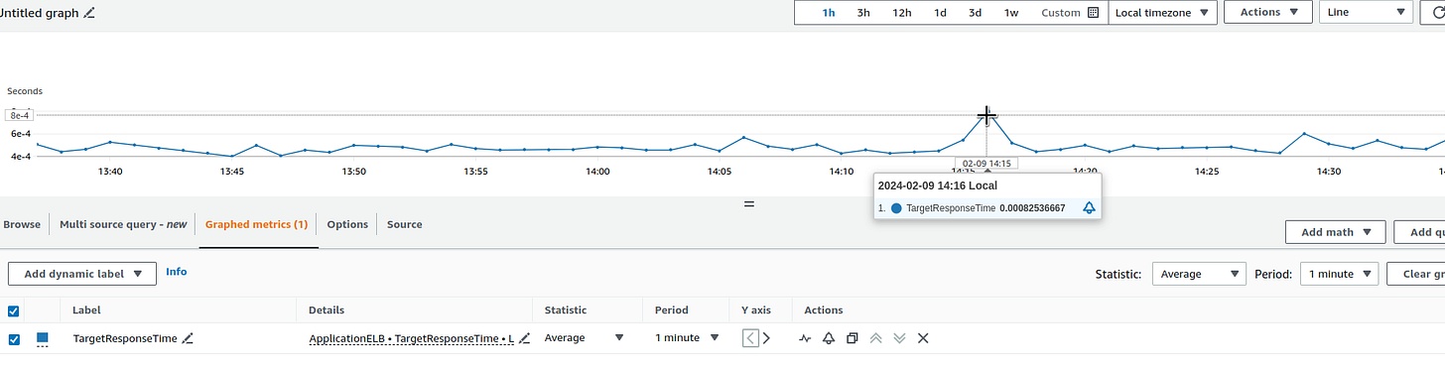1445x371 pixels.
Task: Expand the Add dynamic label dropdown
Action: (82, 273)
